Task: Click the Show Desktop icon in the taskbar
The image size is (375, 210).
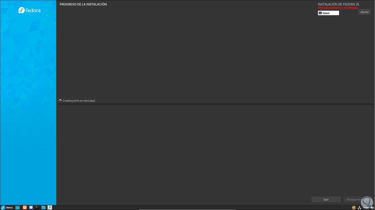Action: [x=17, y=208]
